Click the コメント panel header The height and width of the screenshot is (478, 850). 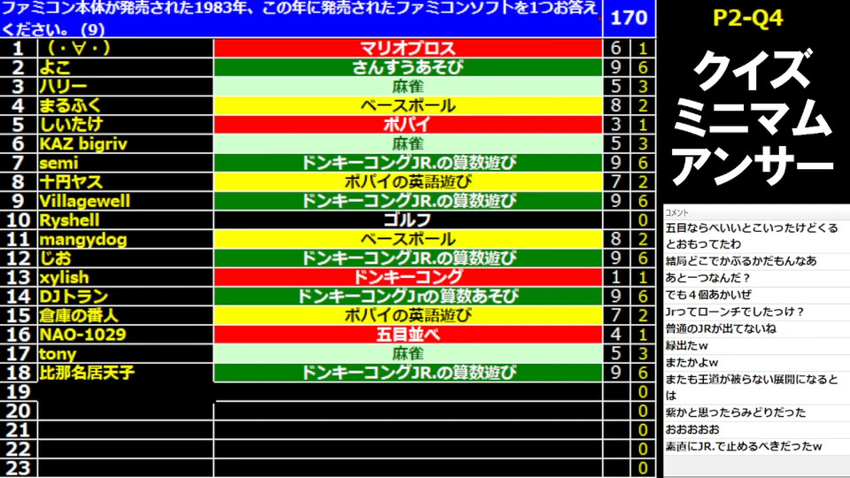tap(676, 212)
